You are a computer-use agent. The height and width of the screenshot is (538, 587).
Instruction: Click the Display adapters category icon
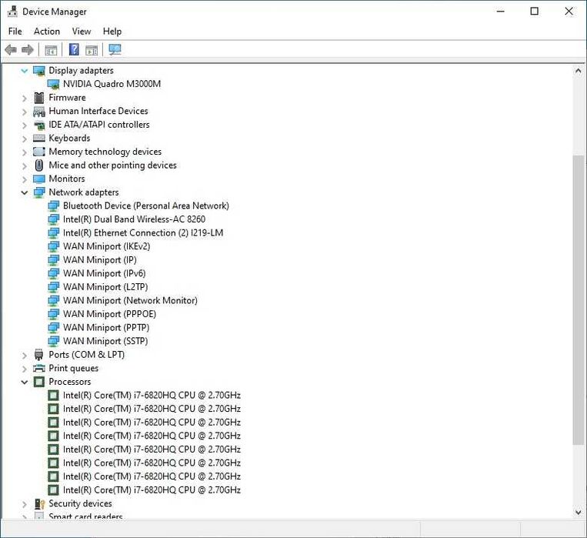(x=39, y=71)
